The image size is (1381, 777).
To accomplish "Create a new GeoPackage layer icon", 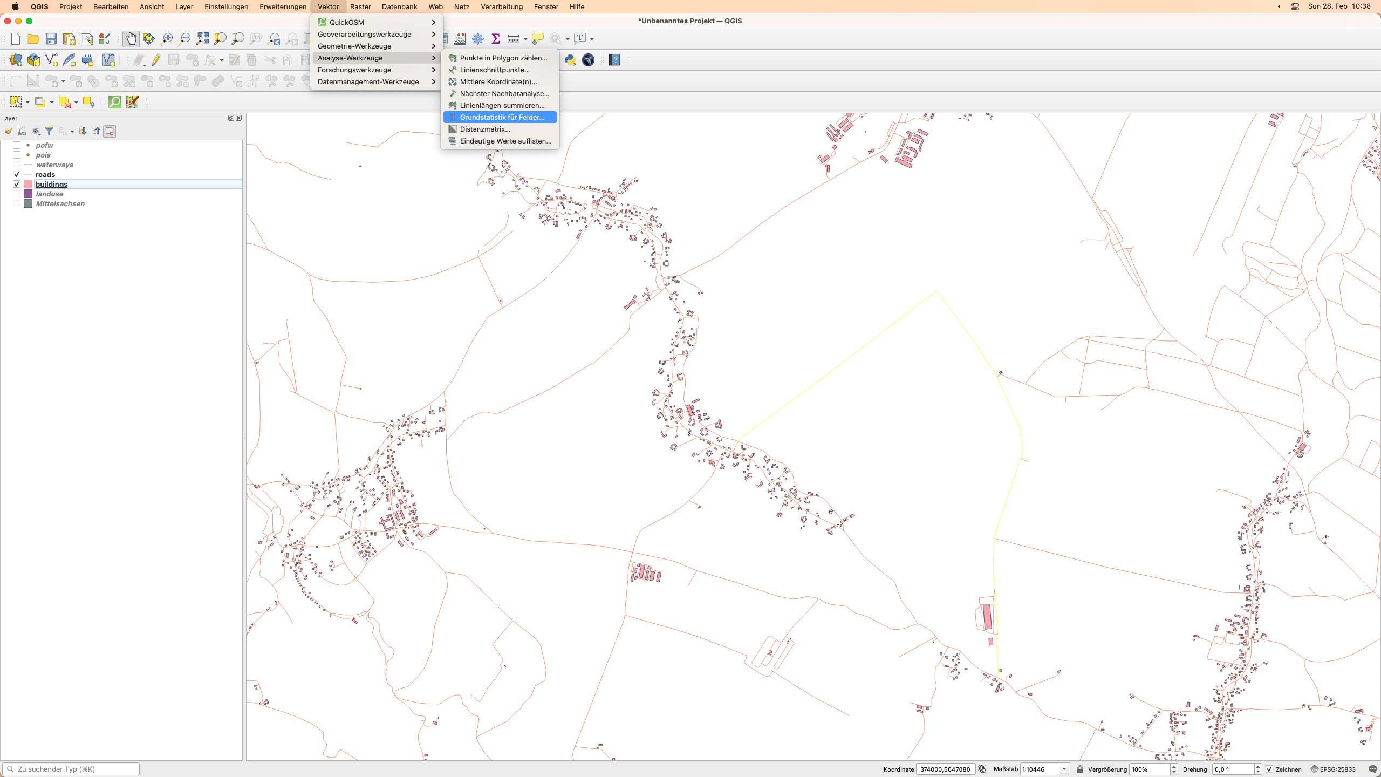I will pos(33,60).
